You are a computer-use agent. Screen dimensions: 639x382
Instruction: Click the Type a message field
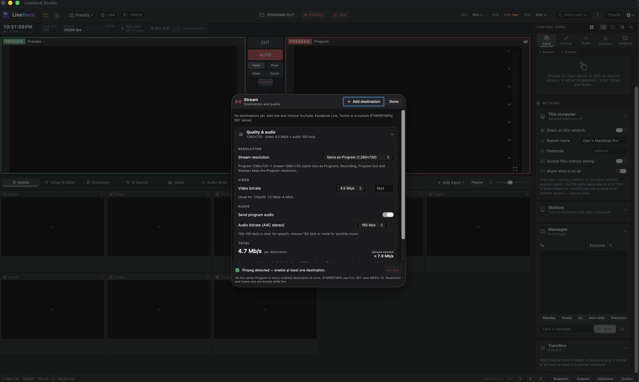click(566, 329)
